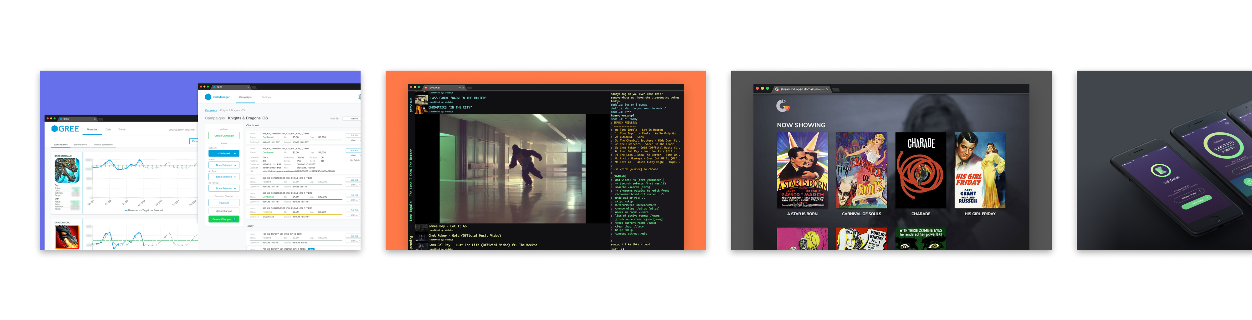Open the Charade movie poster
The height and width of the screenshot is (320, 1252).
pyautogui.click(x=921, y=170)
